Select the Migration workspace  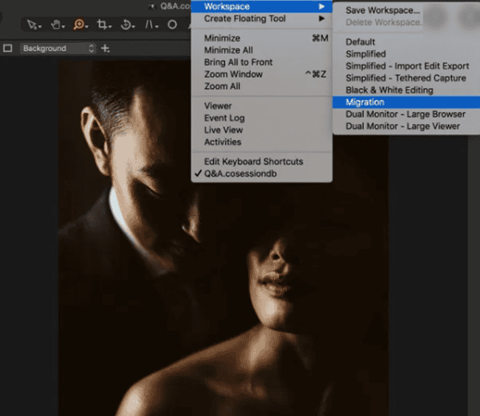click(x=406, y=102)
